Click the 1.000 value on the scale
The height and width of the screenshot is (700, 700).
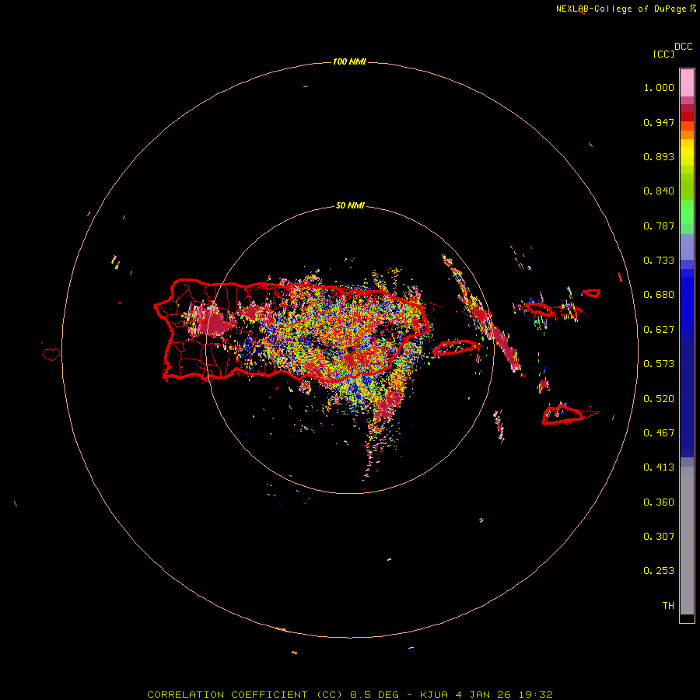[x=659, y=87]
